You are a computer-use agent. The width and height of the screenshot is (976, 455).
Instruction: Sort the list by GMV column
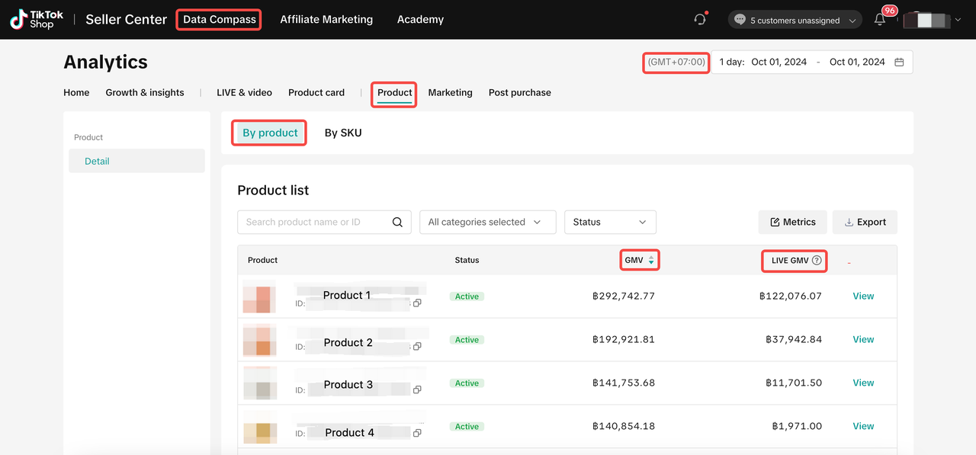650,261
